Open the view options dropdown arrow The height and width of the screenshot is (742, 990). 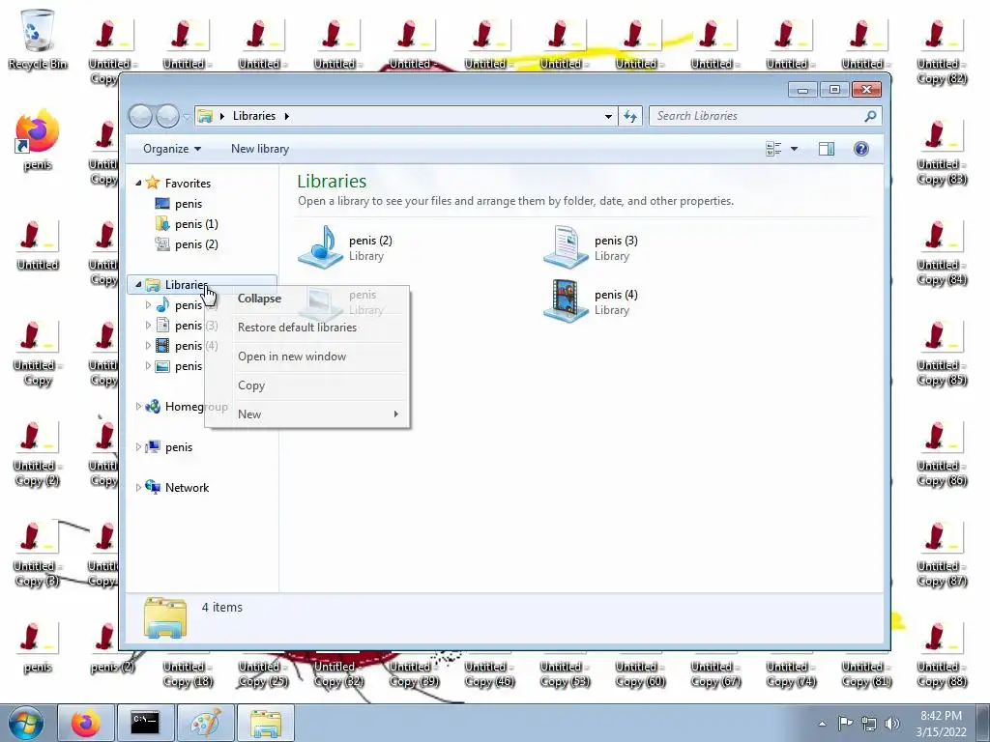click(795, 149)
